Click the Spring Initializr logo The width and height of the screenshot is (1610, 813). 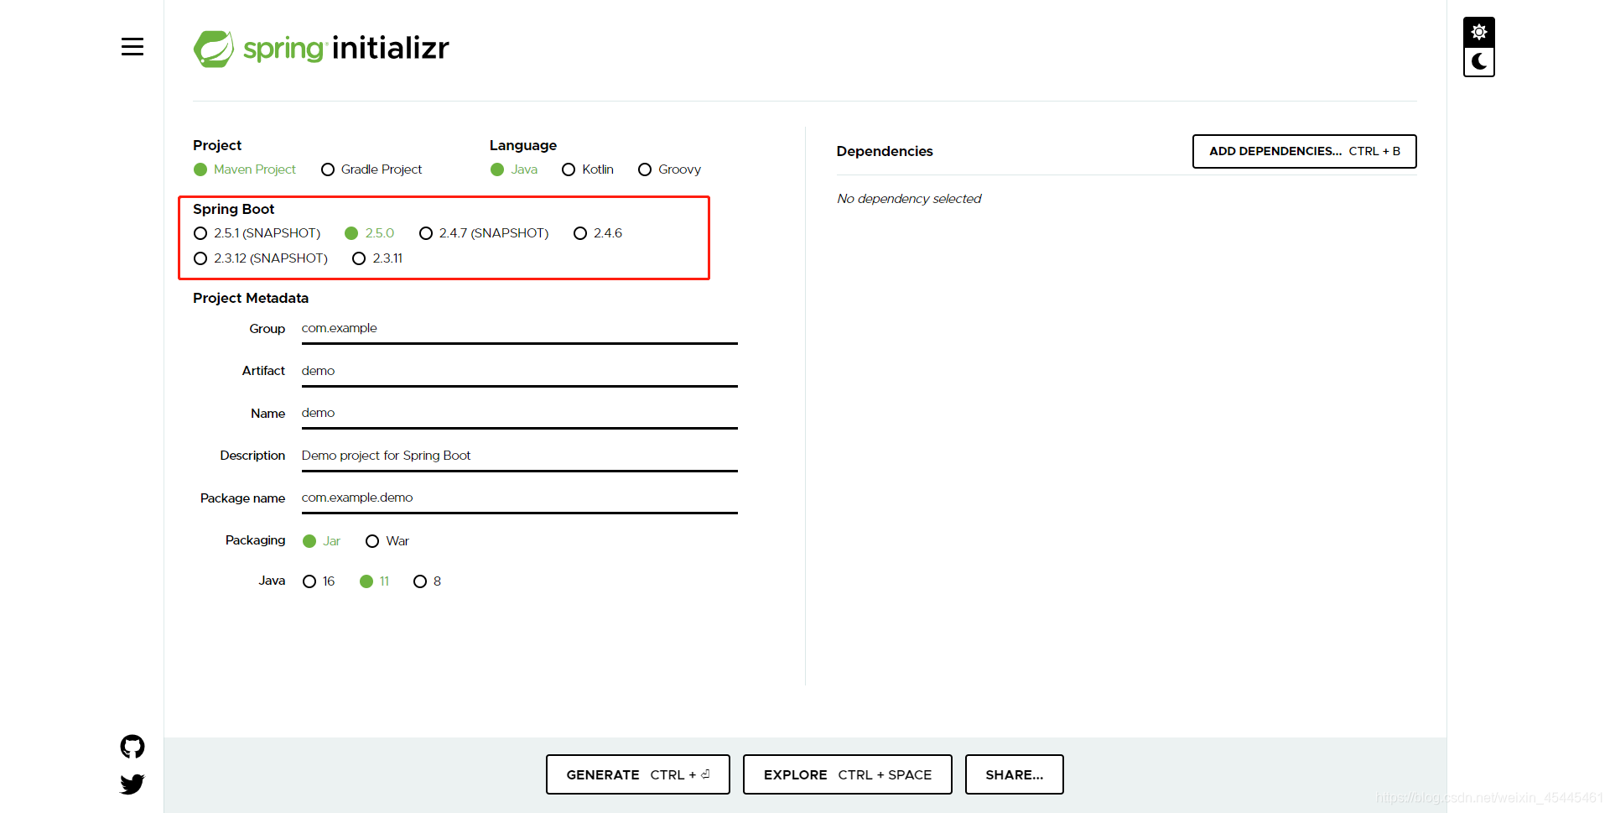pos(321,49)
